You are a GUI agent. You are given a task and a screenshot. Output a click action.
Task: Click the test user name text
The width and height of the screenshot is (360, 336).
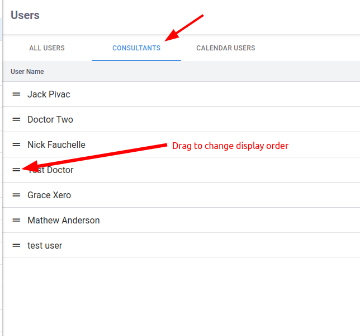[x=45, y=245]
